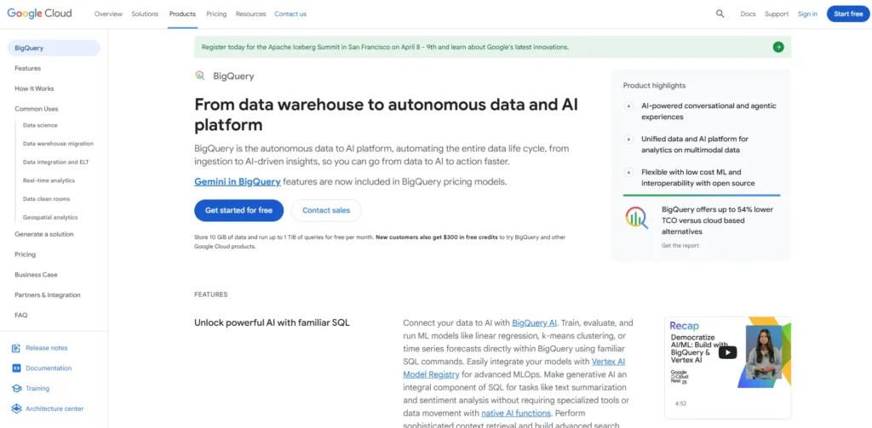Screen dimensions: 872x428
Task: Open the Solutions menu
Action: click(145, 14)
